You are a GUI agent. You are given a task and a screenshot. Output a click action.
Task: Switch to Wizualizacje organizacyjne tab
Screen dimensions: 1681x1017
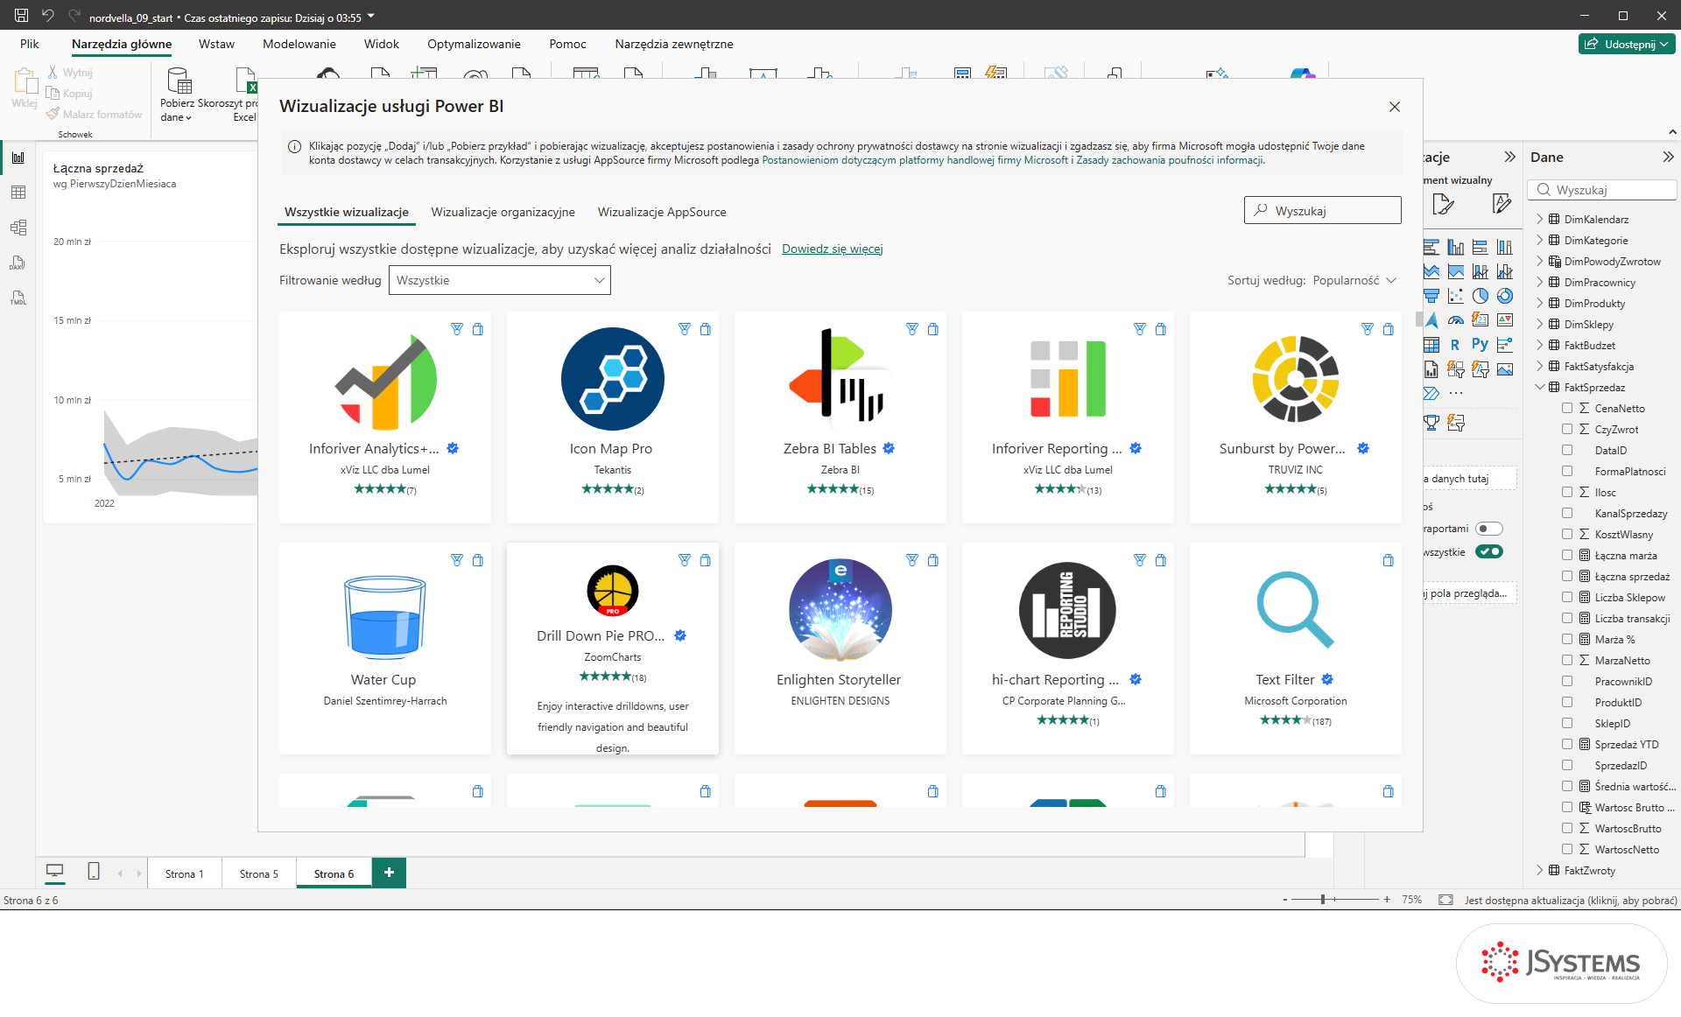coord(503,212)
